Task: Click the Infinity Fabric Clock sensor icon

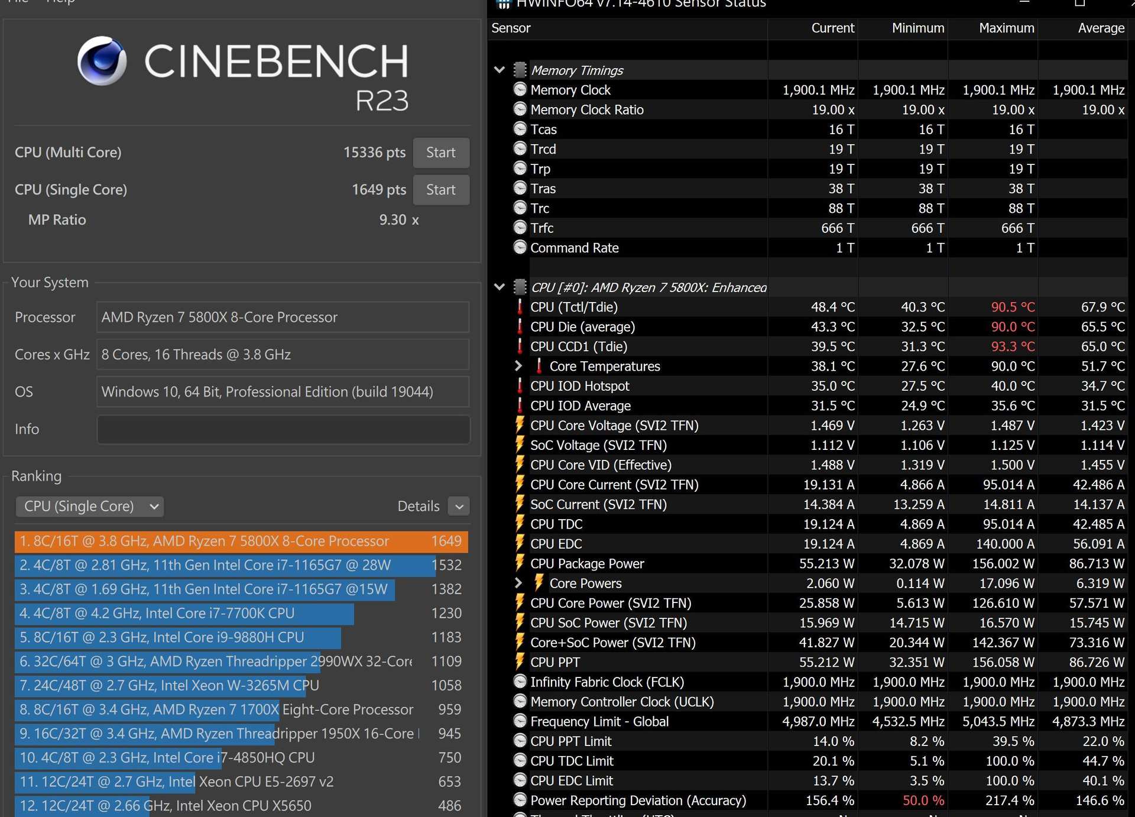Action: coord(520,682)
